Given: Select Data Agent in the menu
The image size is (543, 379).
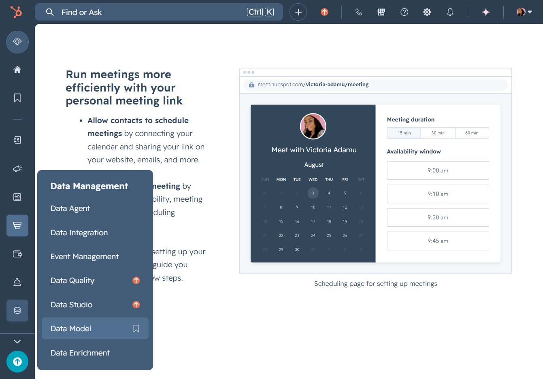Looking at the screenshot, I should coord(95,209).
